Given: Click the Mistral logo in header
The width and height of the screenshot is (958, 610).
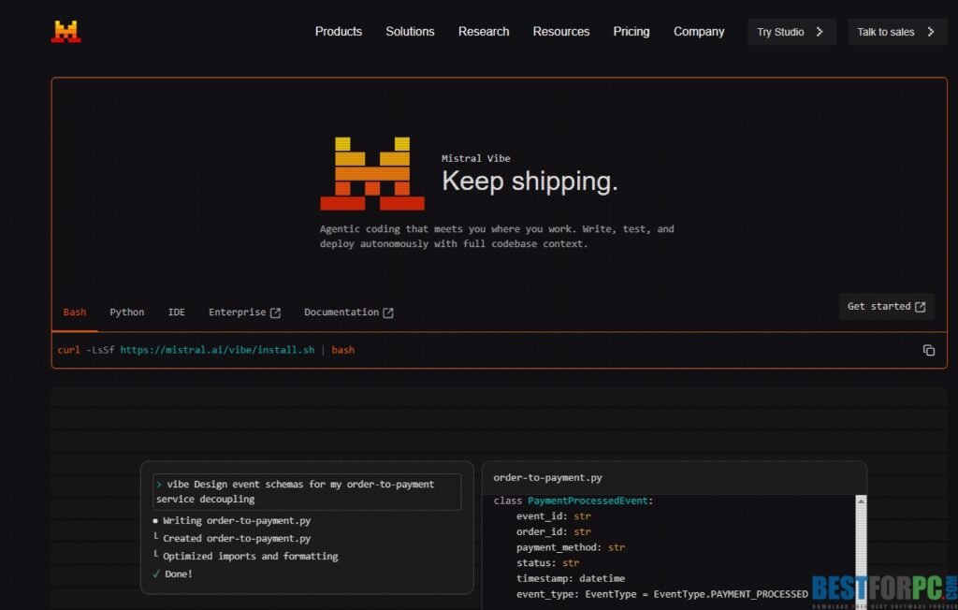Looking at the screenshot, I should (66, 32).
